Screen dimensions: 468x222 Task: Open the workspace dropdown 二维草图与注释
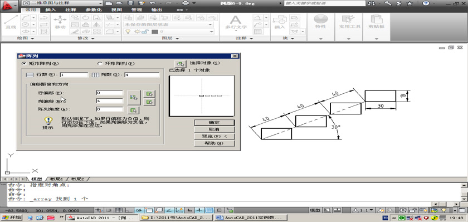point(62,3)
